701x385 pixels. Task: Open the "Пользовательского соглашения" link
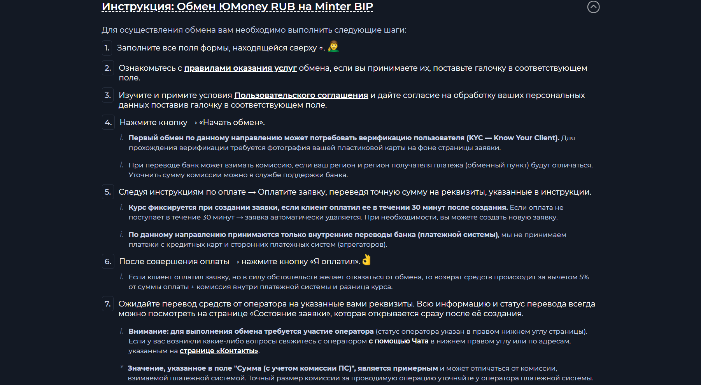coord(301,95)
